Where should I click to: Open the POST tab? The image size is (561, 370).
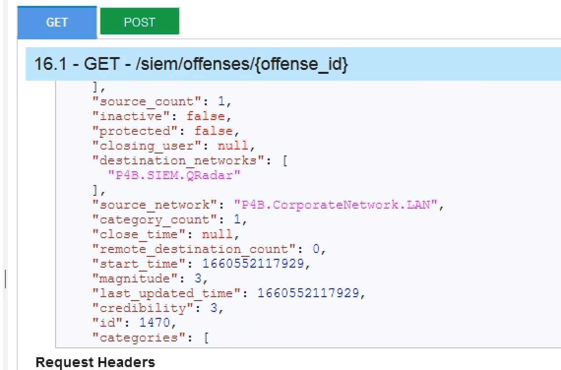pos(139,23)
